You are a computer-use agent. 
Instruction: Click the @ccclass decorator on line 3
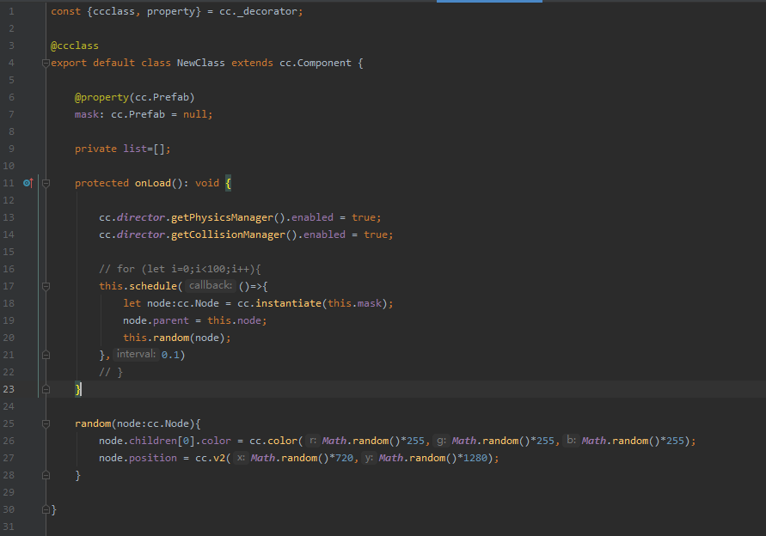tap(75, 46)
